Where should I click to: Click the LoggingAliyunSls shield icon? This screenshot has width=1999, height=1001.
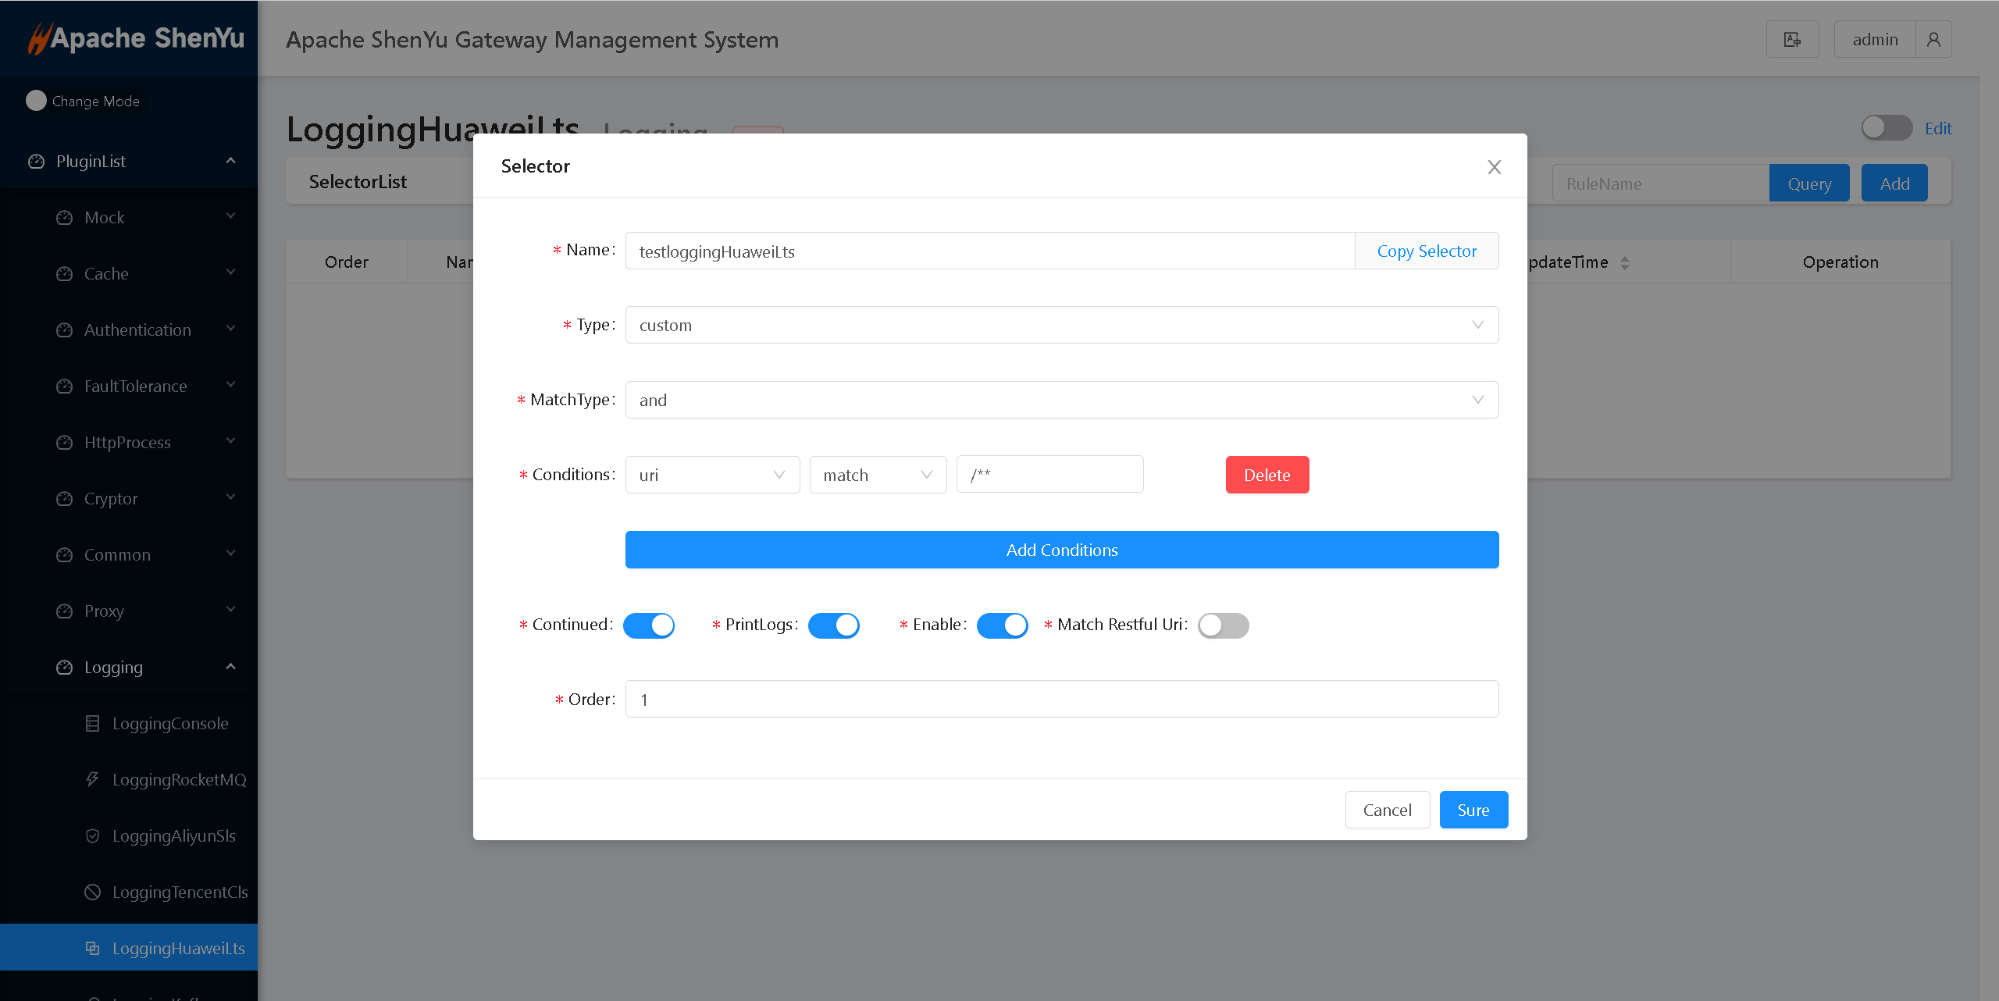[x=93, y=835]
